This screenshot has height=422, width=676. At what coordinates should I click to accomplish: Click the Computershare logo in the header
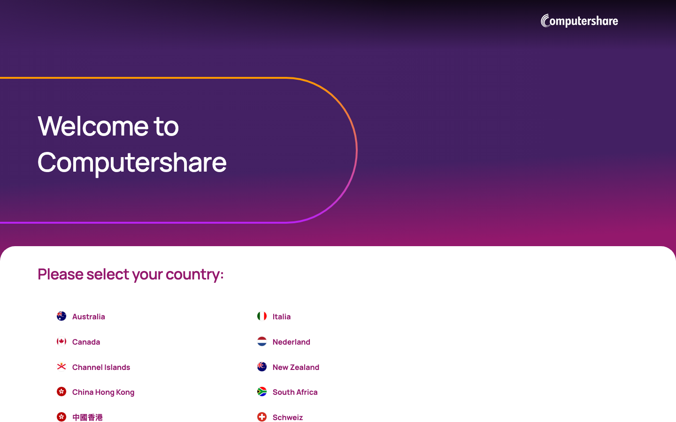[x=579, y=21]
